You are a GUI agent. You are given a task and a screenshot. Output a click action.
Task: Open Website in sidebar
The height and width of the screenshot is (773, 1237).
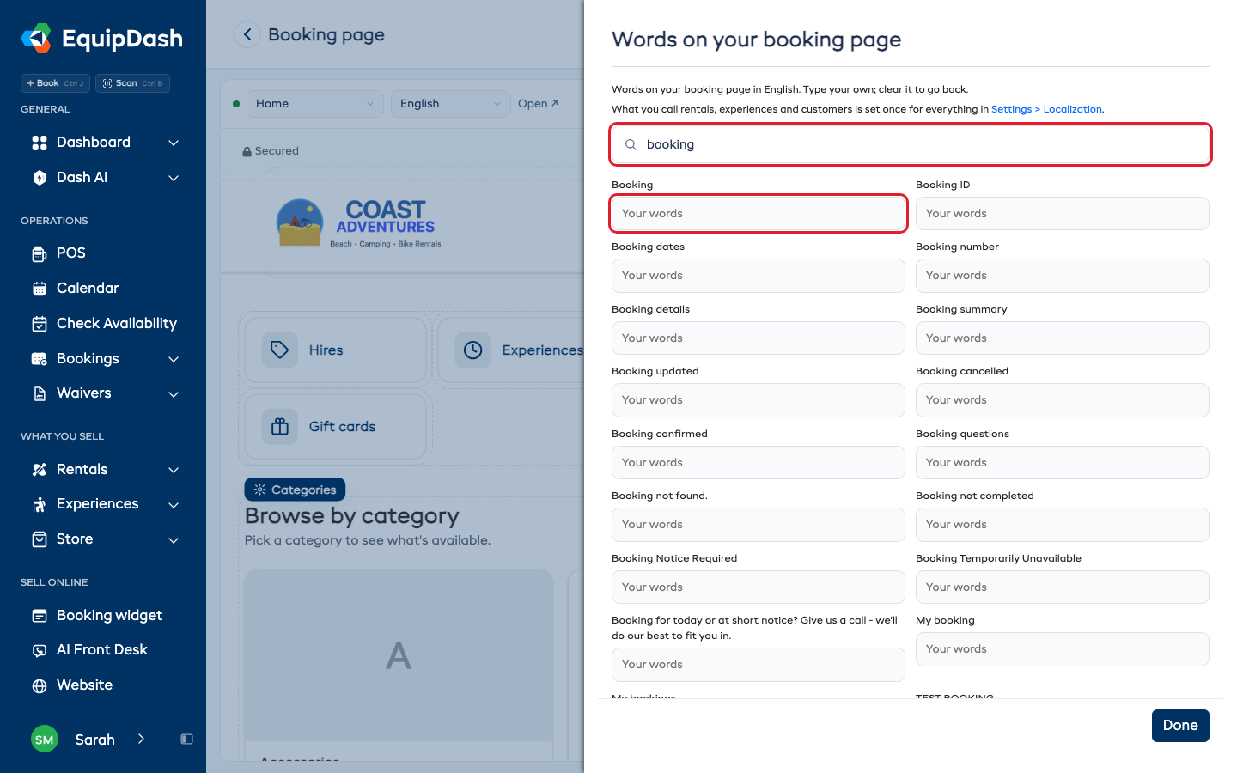(84, 685)
